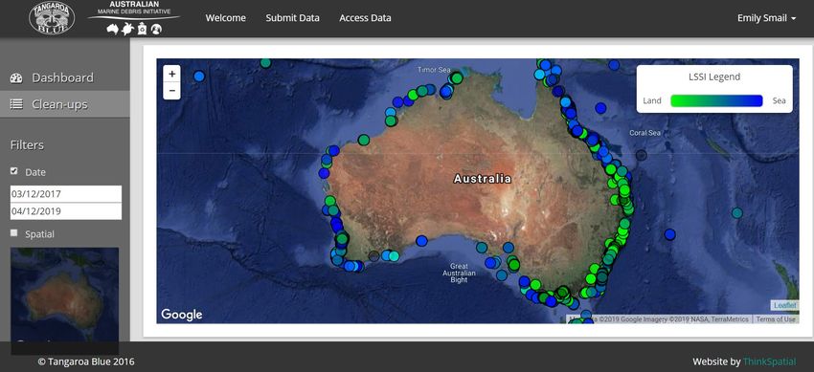The width and height of the screenshot is (814, 372).
Task: Click the Tangaroa Blue logo
Action: (52, 18)
